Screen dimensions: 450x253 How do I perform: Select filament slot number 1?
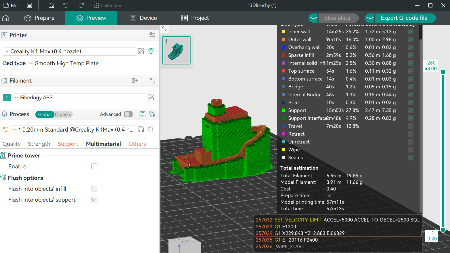(7, 98)
